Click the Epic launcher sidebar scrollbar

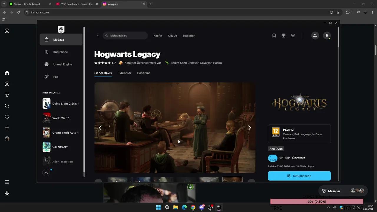(x=84, y=100)
